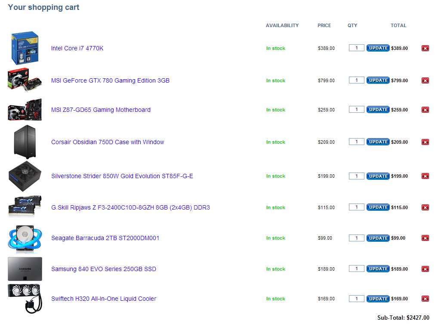The width and height of the screenshot is (435, 324).
Task: Click the PRICE column header
Action: click(324, 25)
